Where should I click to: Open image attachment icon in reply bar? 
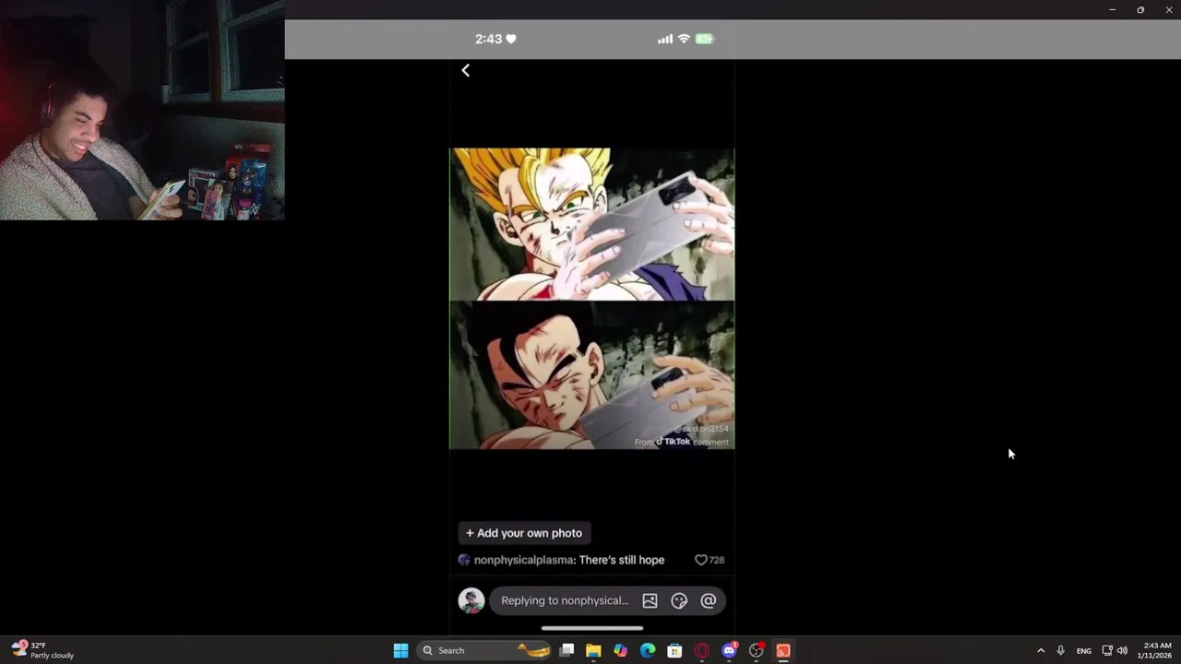pos(650,600)
